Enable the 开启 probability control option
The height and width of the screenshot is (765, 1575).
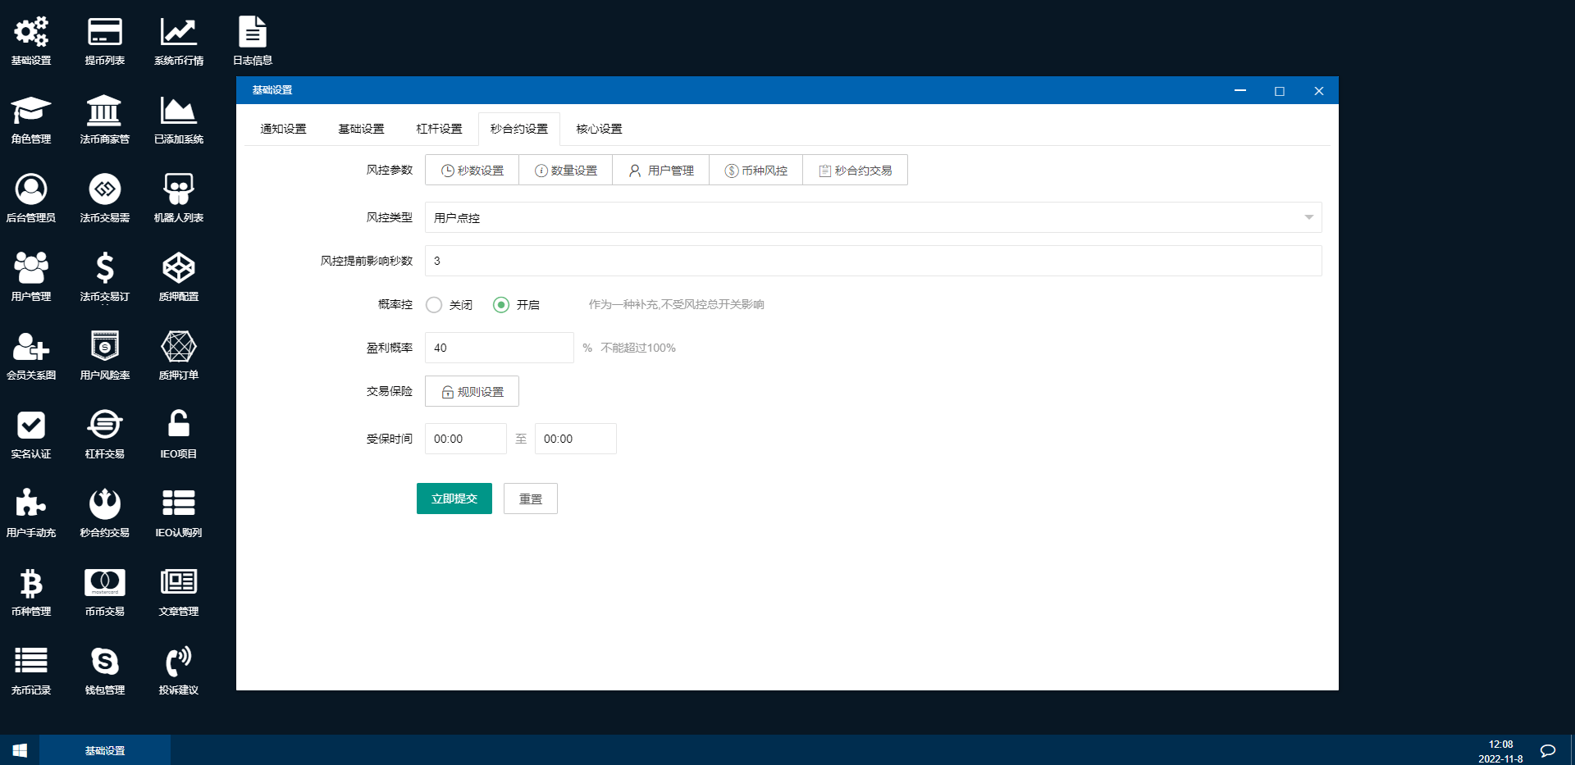pos(501,304)
